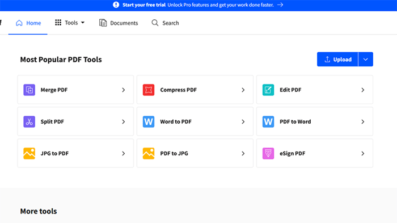Switch to the Home tab
397x223 pixels.
[28, 23]
